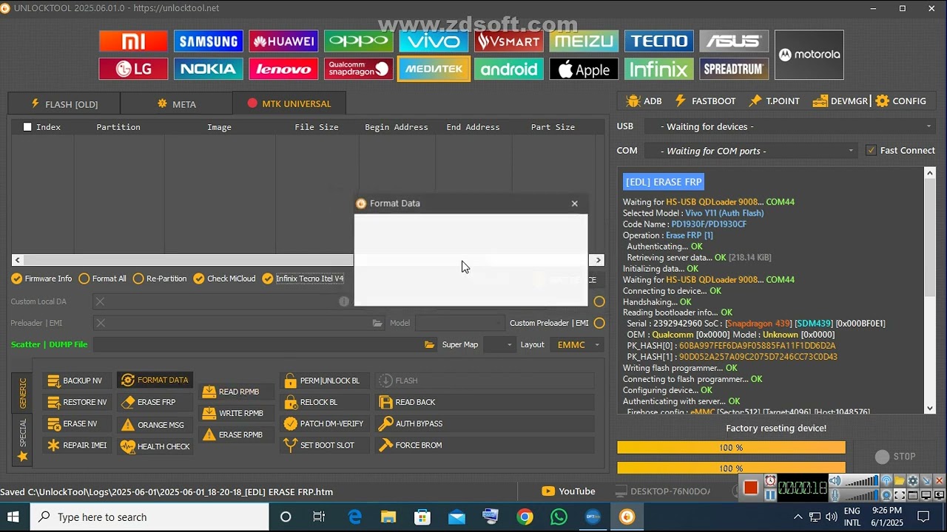This screenshot has height=532, width=947.
Task: Click the PERM|UNLOCK BL button
Action: pos(325,381)
